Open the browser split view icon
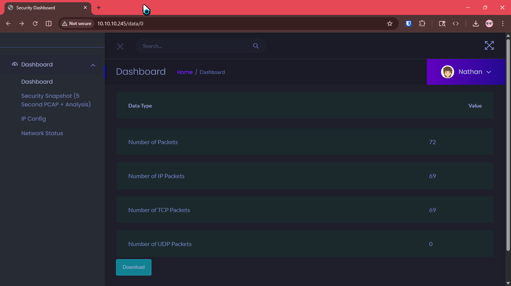The width and height of the screenshot is (511, 286). (49, 24)
